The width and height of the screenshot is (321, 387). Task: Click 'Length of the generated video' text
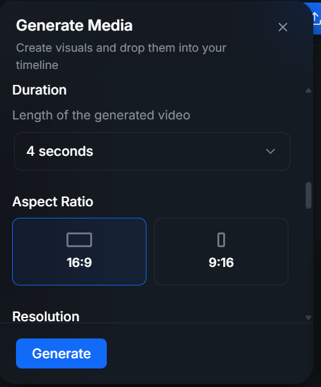pyautogui.click(x=101, y=115)
